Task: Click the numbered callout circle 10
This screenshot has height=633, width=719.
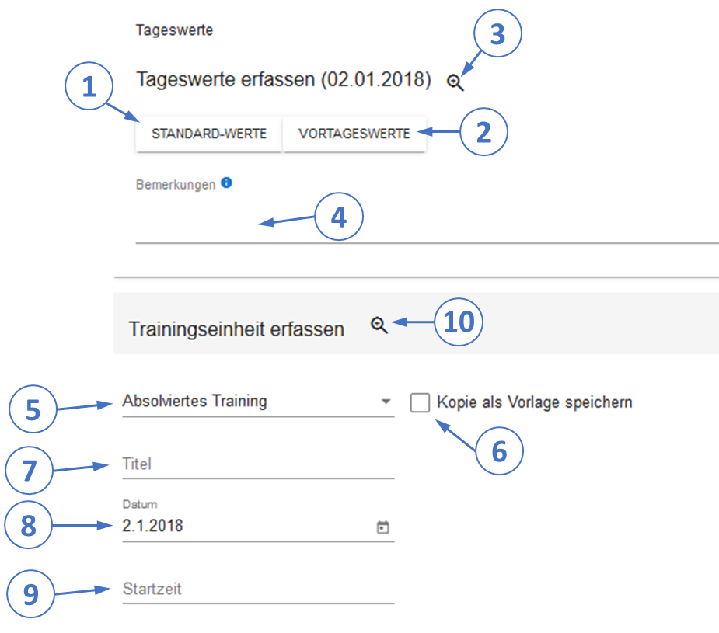Action: tap(459, 322)
